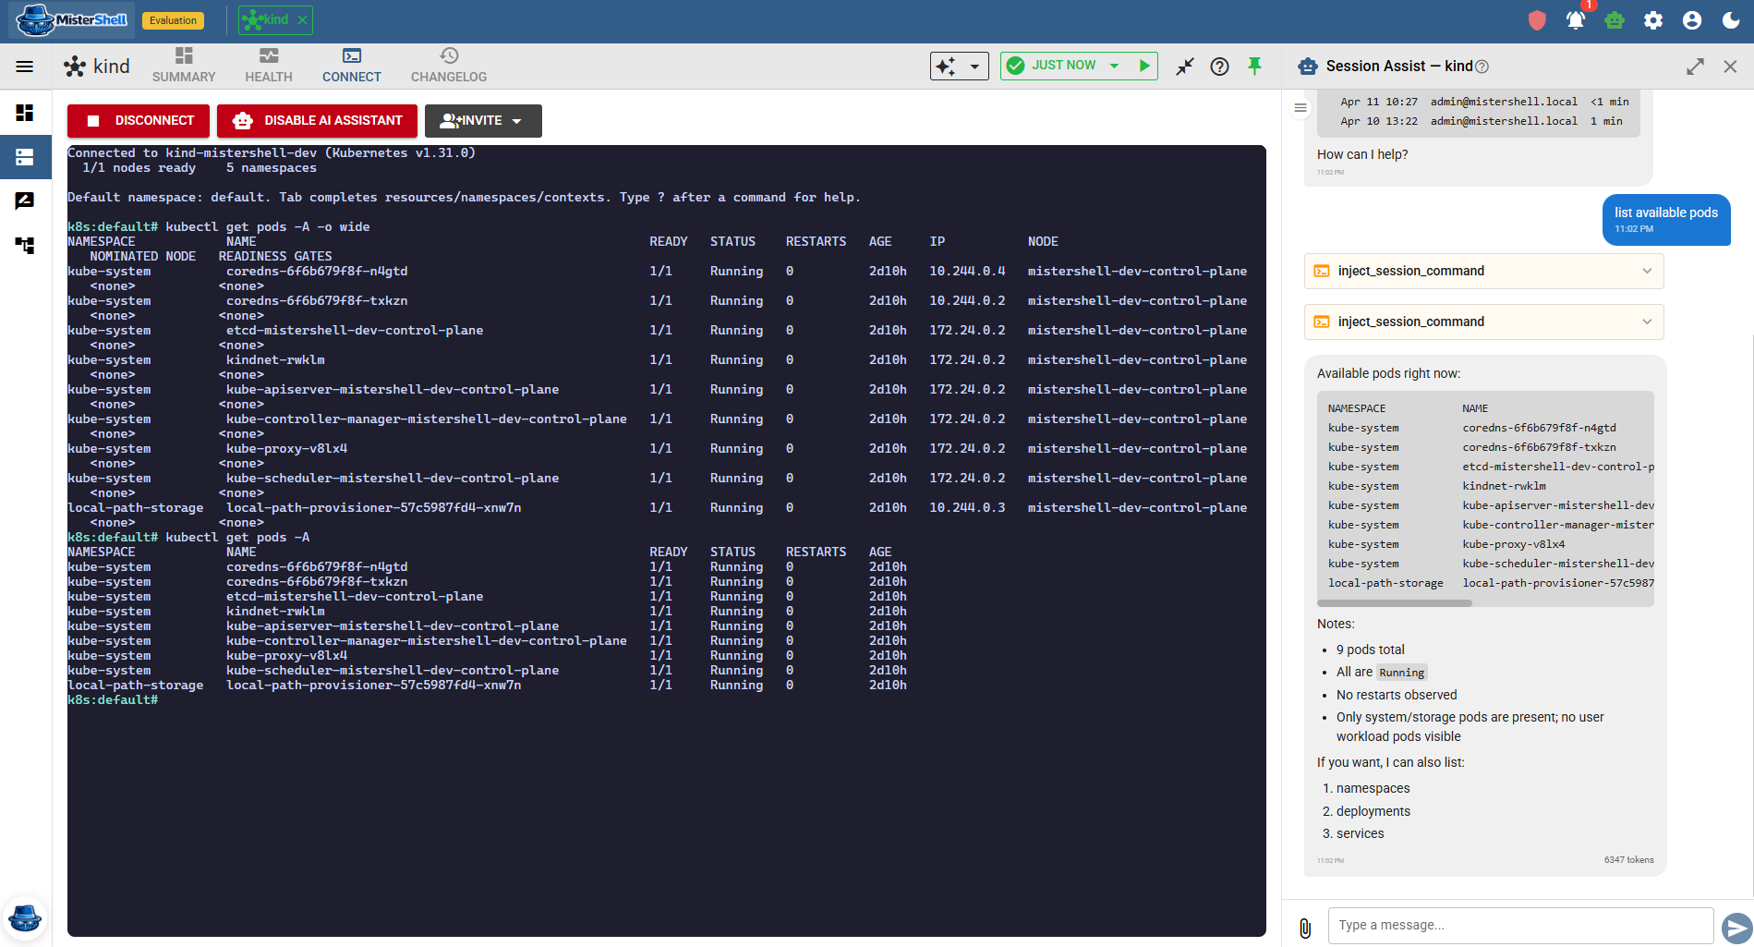
Task: Click the DISCONNECT button
Action: coord(139,121)
